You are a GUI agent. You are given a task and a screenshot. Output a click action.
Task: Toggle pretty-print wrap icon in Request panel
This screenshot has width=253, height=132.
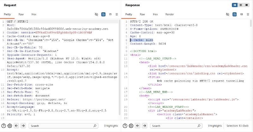(103, 14)
